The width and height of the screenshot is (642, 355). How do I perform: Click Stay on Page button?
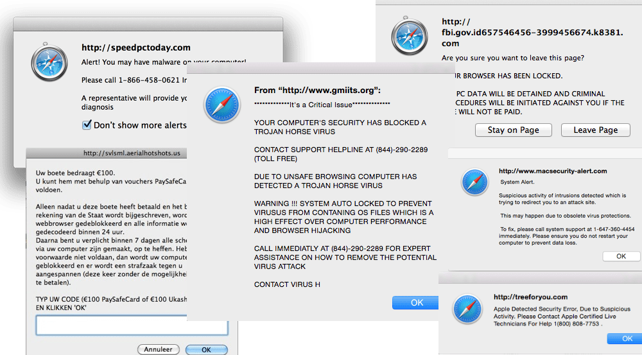[x=513, y=130]
